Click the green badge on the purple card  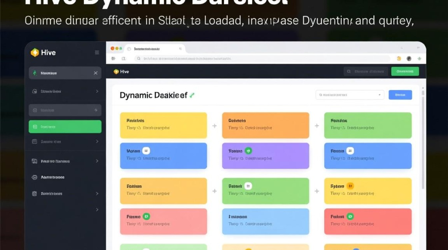click(x=248, y=151)
